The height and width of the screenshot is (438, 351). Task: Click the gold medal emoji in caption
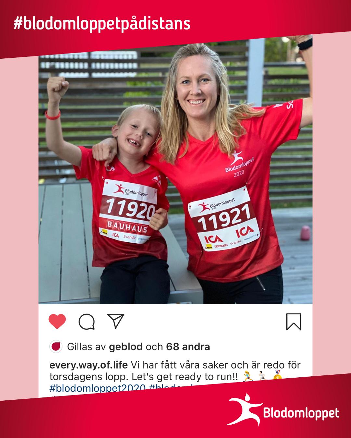(277, 375)
